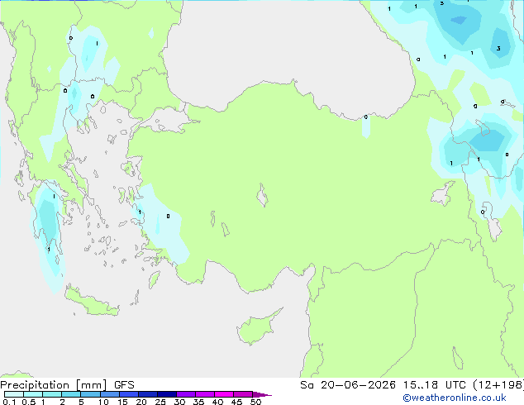Pick the 15–20 mm legend swatch
Screen dimensions: 524x405
click(129, 394)
